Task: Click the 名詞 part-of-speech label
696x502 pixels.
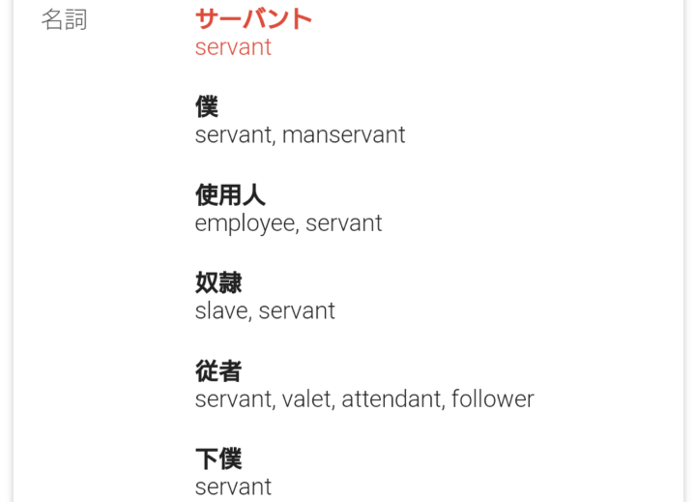Action: click(64, 19)
